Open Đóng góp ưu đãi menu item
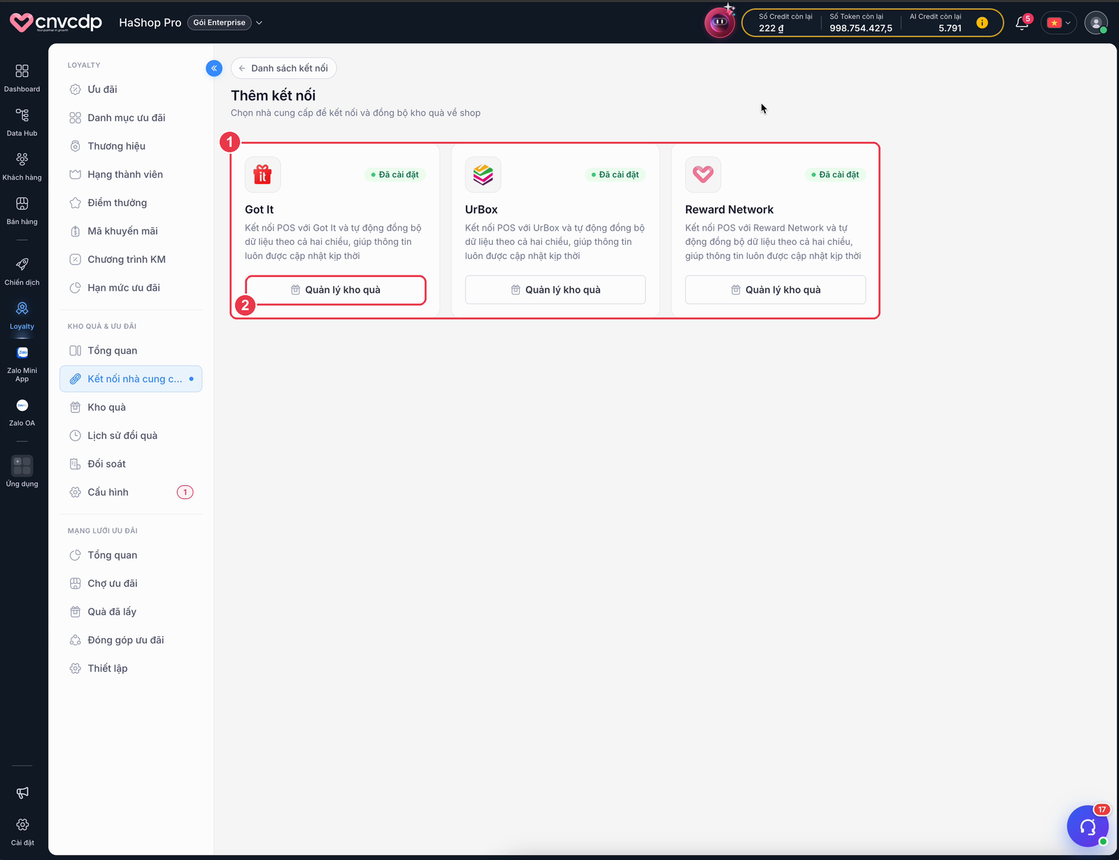Image resolution: width=1119 pixels, height=860 pixels. coord(131,640)
